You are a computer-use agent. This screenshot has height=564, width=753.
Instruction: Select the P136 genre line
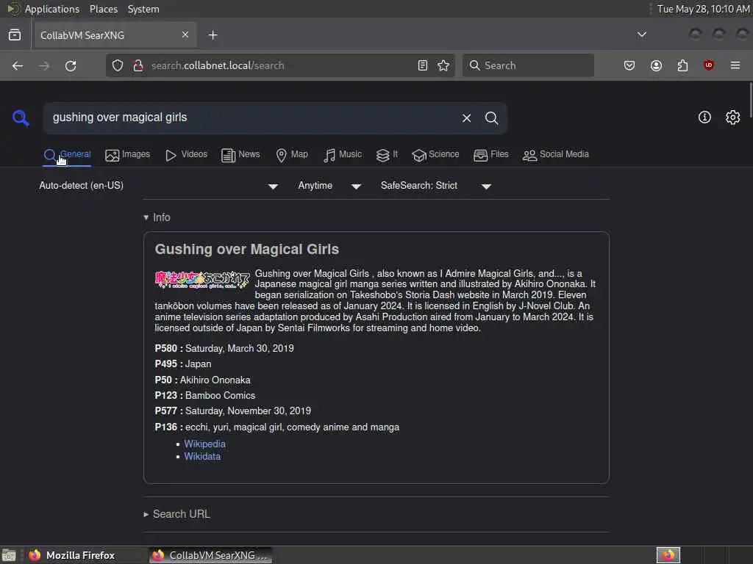point(276,427)
